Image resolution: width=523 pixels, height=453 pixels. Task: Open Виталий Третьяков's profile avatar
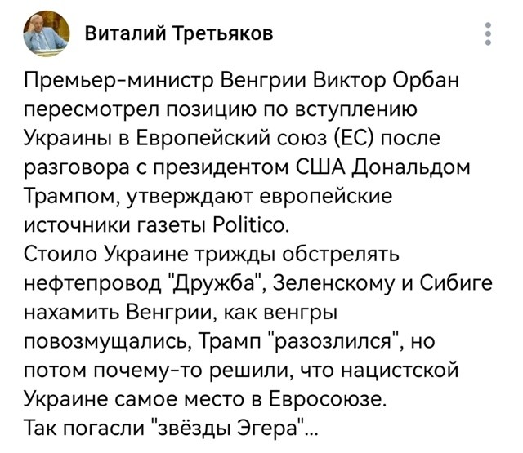[x=47, y=33]
